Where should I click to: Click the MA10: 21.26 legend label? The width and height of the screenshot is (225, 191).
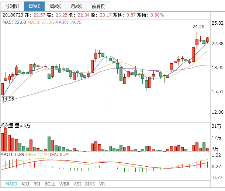(x=41, y=22)
